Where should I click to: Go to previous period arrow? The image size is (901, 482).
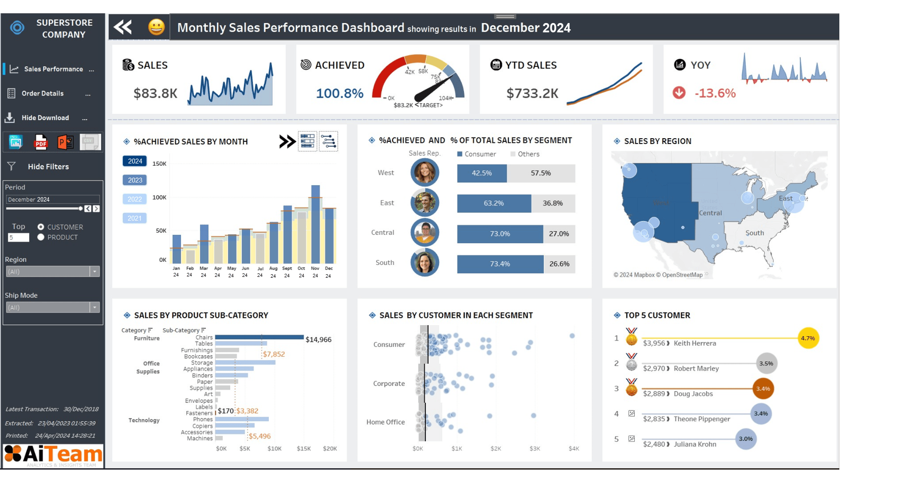click(x=88, y=209)
